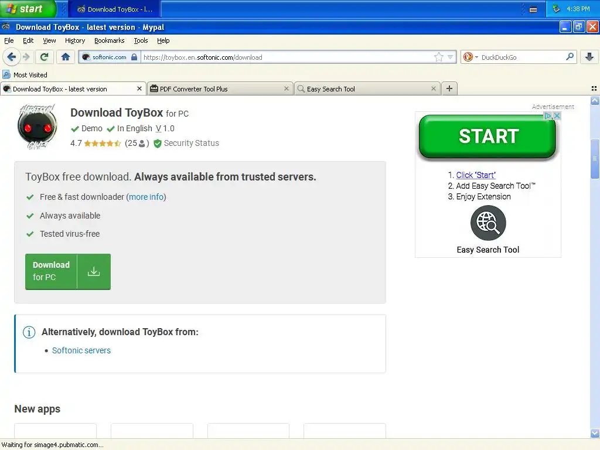Open the more info link

tap(146, 197)
